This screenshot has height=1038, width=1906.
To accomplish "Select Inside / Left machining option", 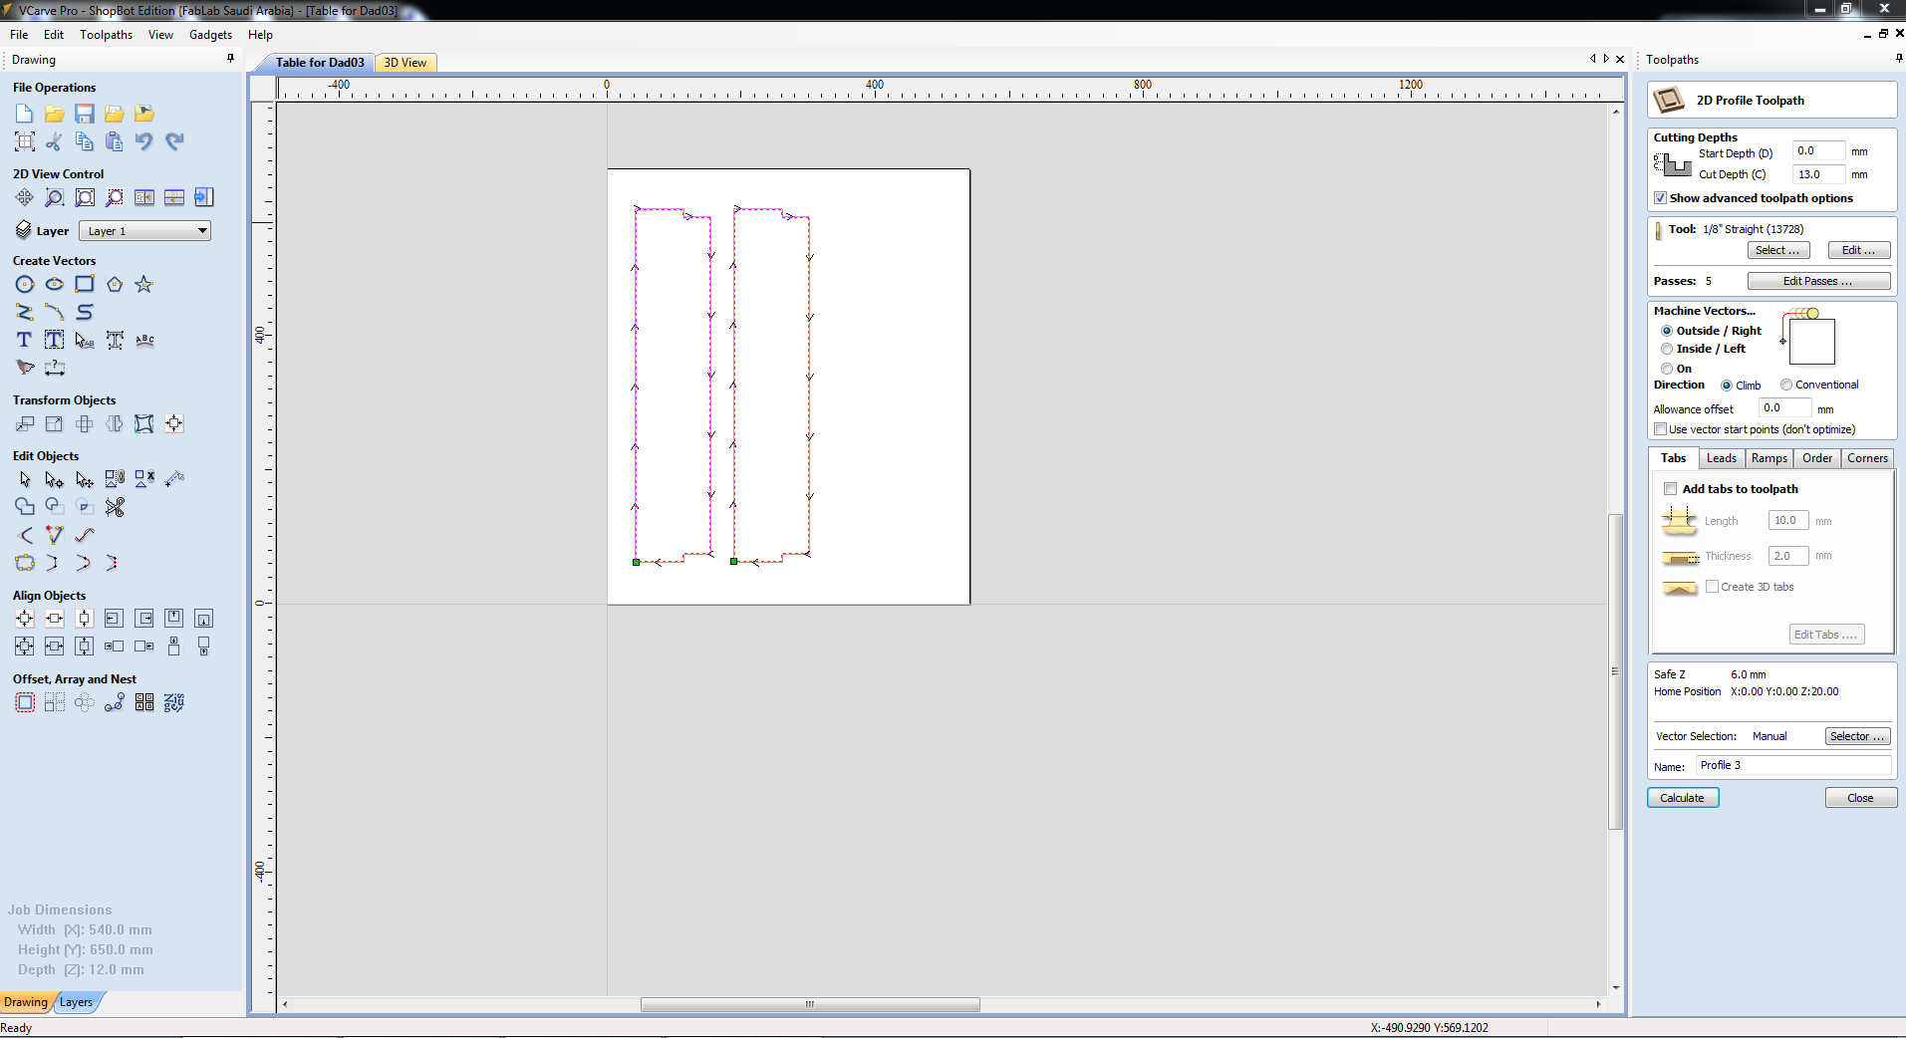I will [1667, 349].
